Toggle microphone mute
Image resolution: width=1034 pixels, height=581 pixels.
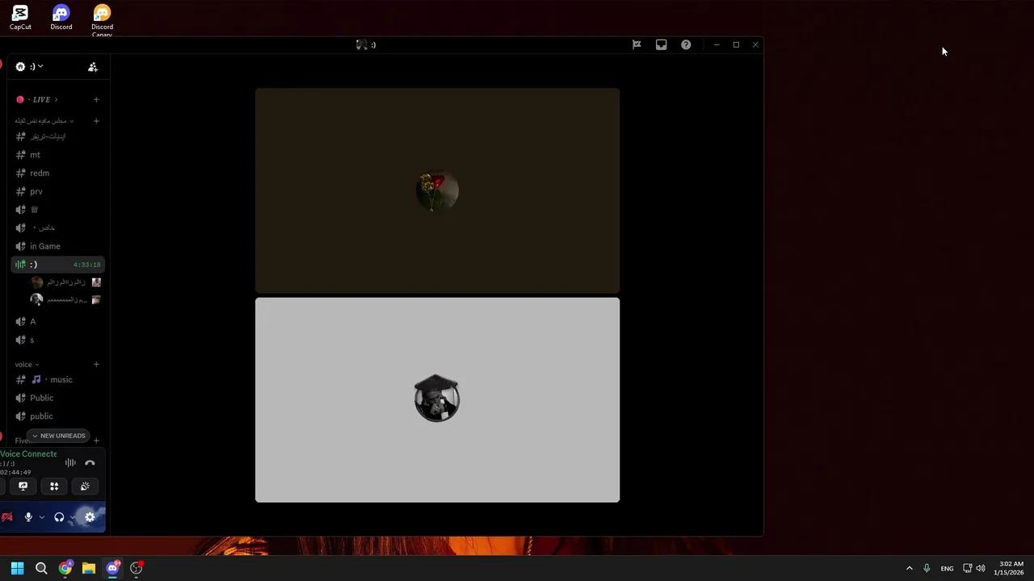pos(28,517)
